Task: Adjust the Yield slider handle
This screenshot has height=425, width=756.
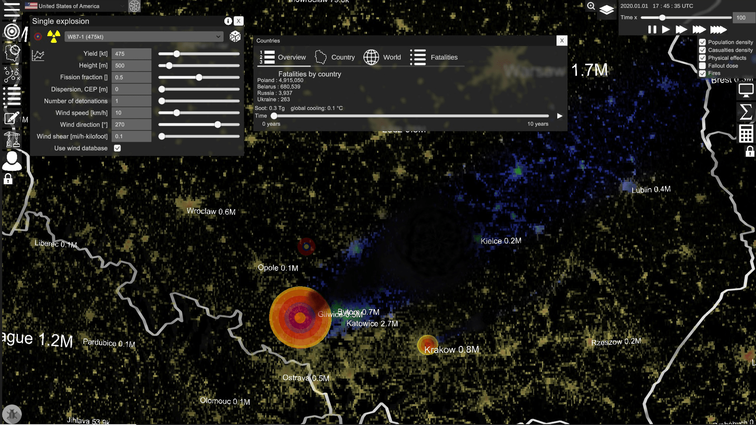Action: pos(176,54)
